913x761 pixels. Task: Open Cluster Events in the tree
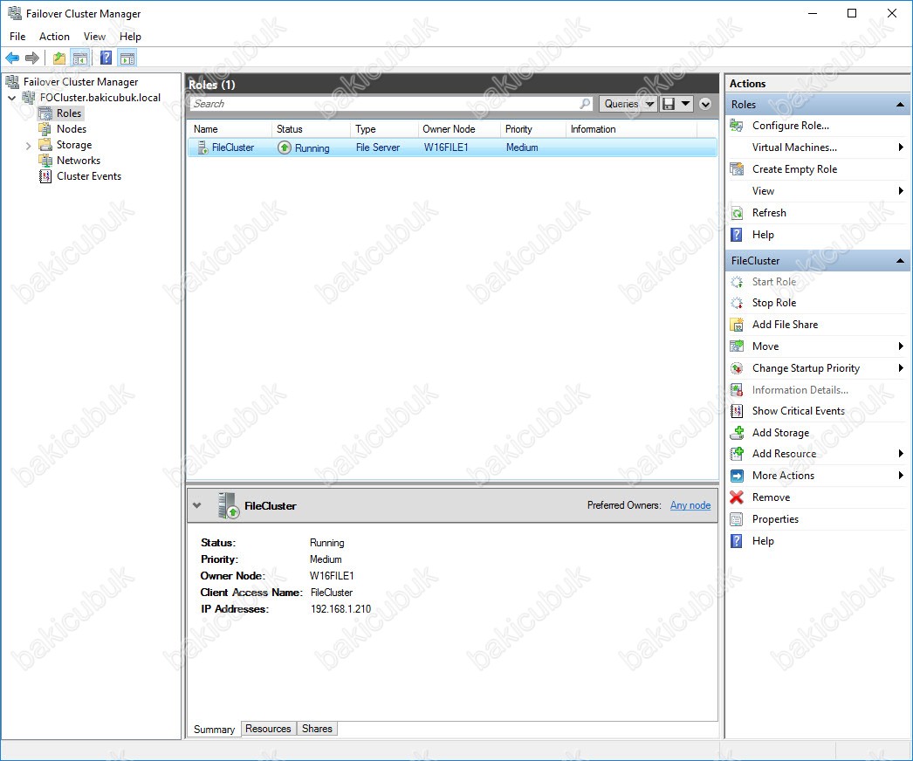coord(88,175)
